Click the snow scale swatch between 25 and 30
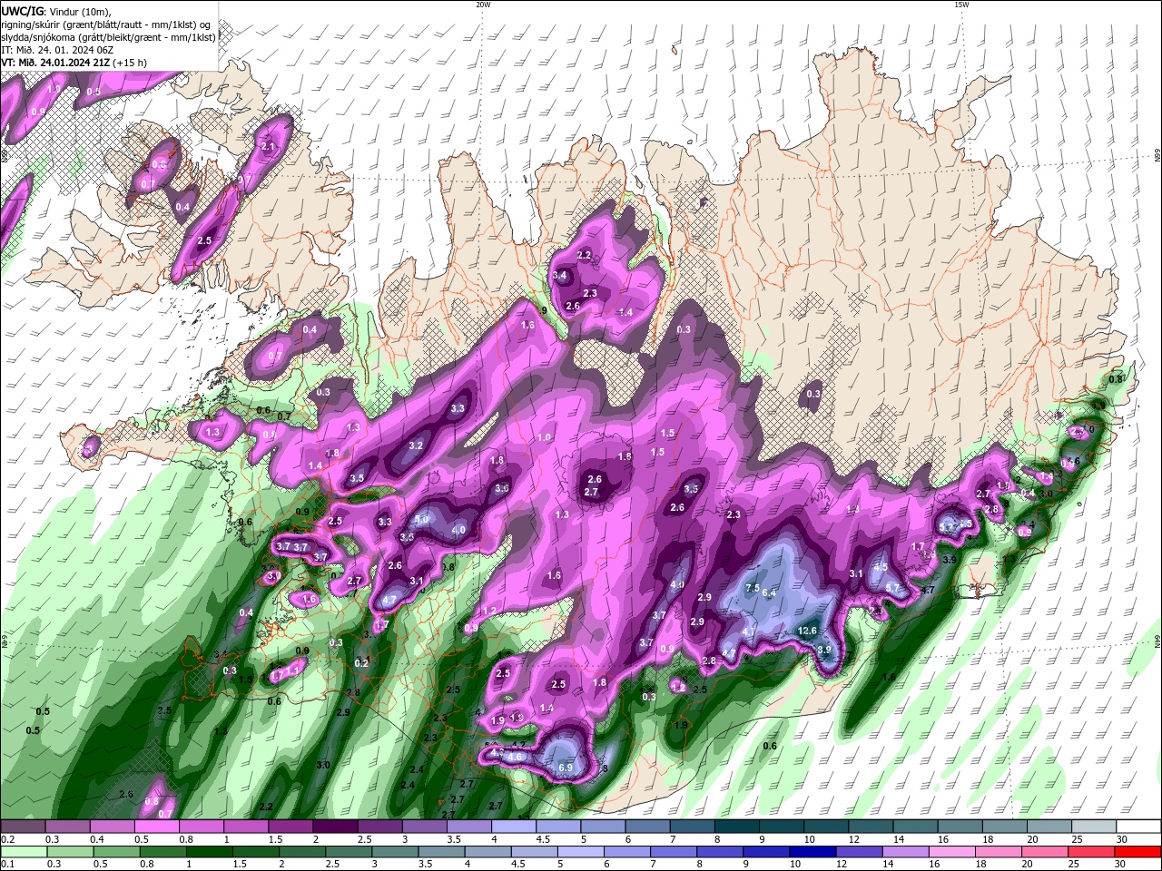The height and width of the screenshot is (871, 1162). point(1094,827)
